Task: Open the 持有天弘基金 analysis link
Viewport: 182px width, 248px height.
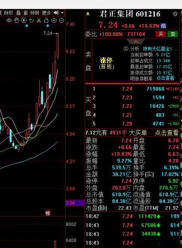Action: (160, 49)
